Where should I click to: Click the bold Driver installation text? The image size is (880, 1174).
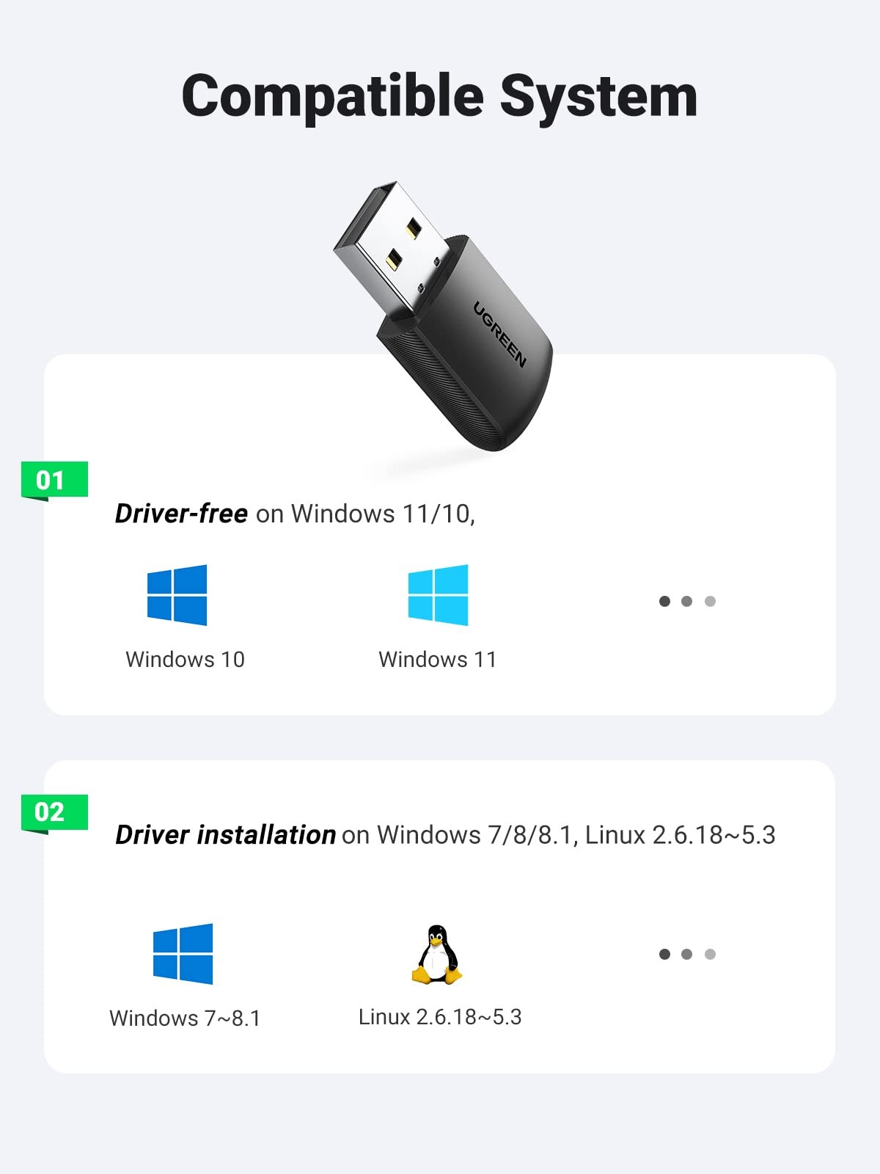(225, 835)
